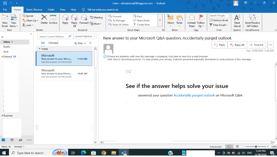The image size is (277, 157).
Task: Switch to People view icon
Action: 21,140
